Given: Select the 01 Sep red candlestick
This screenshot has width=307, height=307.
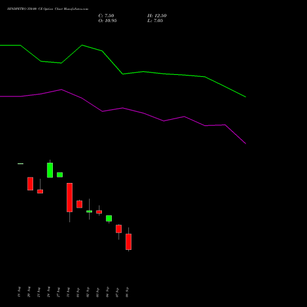Looking at the screenshot, I should tap(79, 204).
